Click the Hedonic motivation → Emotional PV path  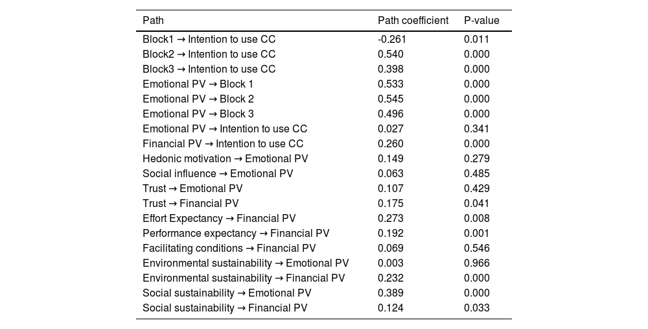225,158
